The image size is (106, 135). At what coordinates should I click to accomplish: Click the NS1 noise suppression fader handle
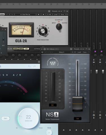(77, 104)
